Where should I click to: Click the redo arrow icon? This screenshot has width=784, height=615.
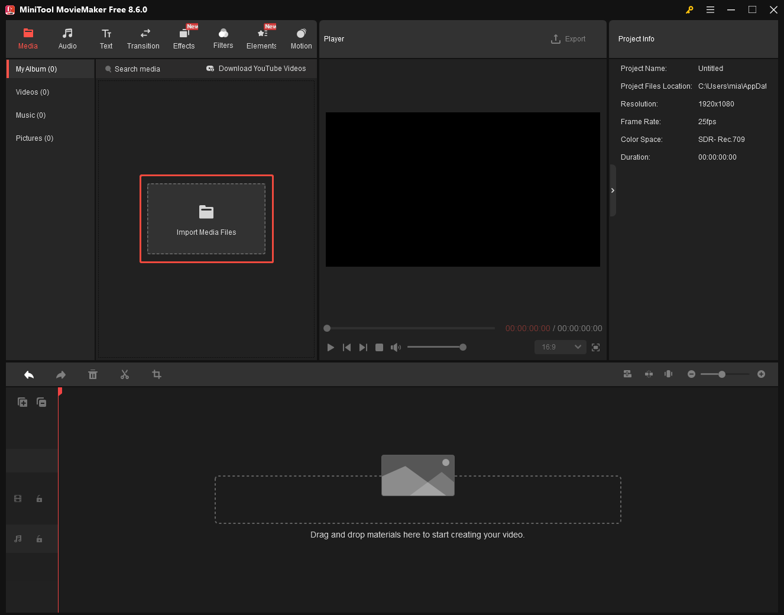click(x=61, y=374)
